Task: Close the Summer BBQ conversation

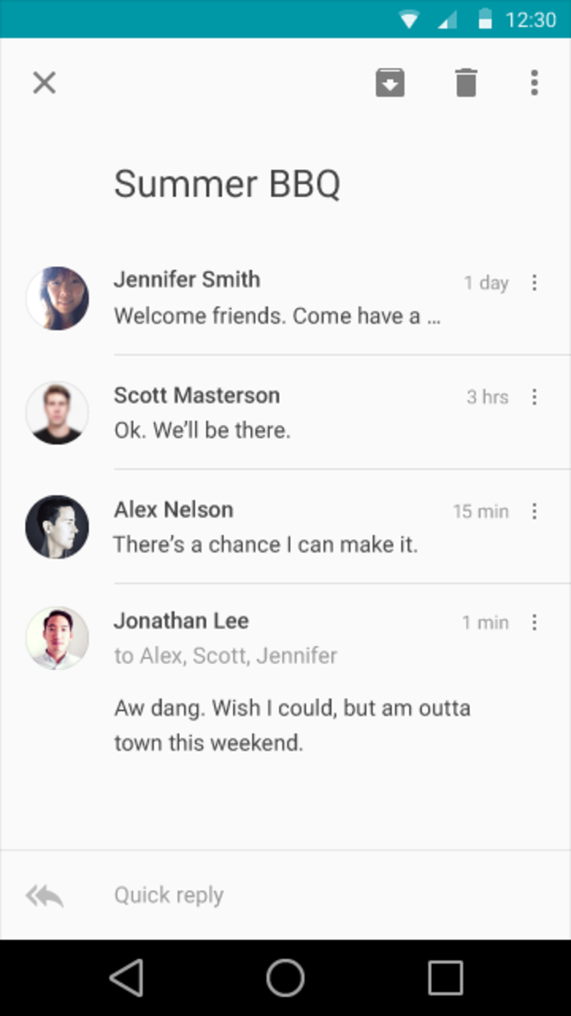Action: click(x=44, y=83)
